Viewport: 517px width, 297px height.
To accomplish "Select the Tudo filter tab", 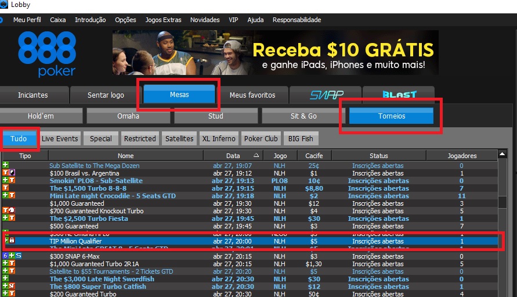I will 19,138.
